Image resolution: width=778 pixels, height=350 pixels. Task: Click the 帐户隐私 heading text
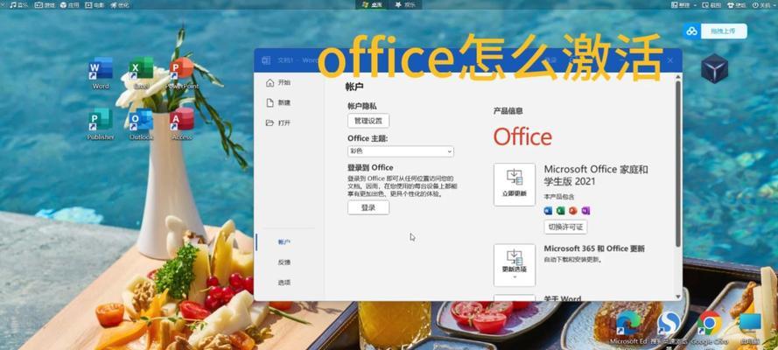pos(362,106)
